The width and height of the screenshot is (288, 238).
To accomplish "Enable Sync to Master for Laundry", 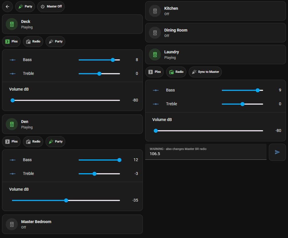I will (x=205, y=72).
